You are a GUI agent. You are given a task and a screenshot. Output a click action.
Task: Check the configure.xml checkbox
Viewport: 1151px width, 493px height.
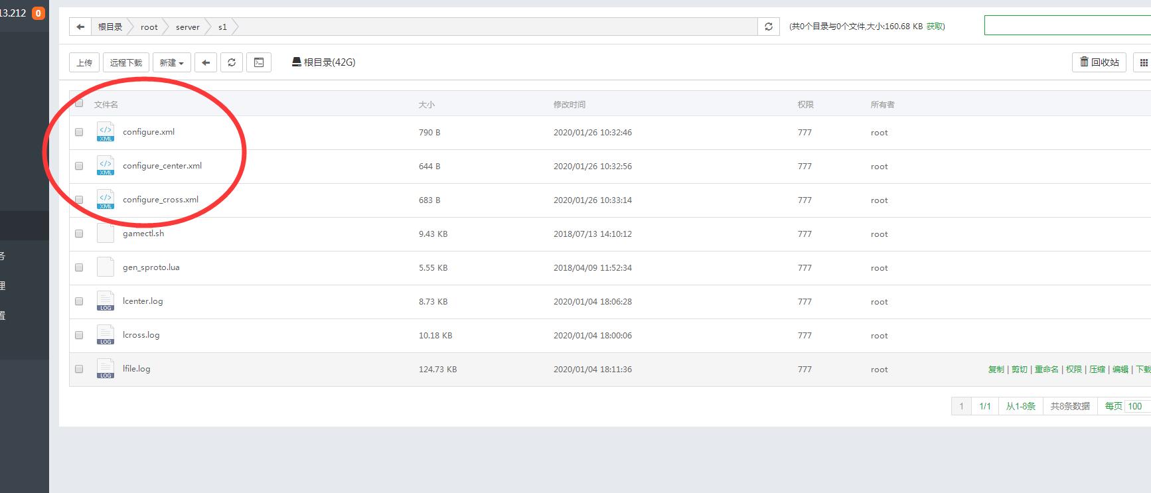(x=79, y=132)
